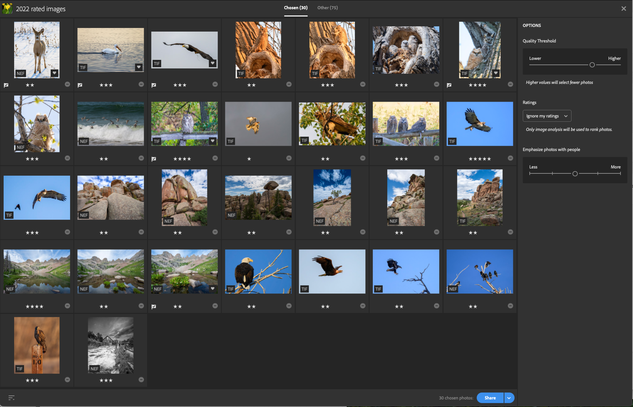This screenshot has width=633, height=407.
Task: Remove the black-and-white barn photo from selection
Action: click(141, 379)
